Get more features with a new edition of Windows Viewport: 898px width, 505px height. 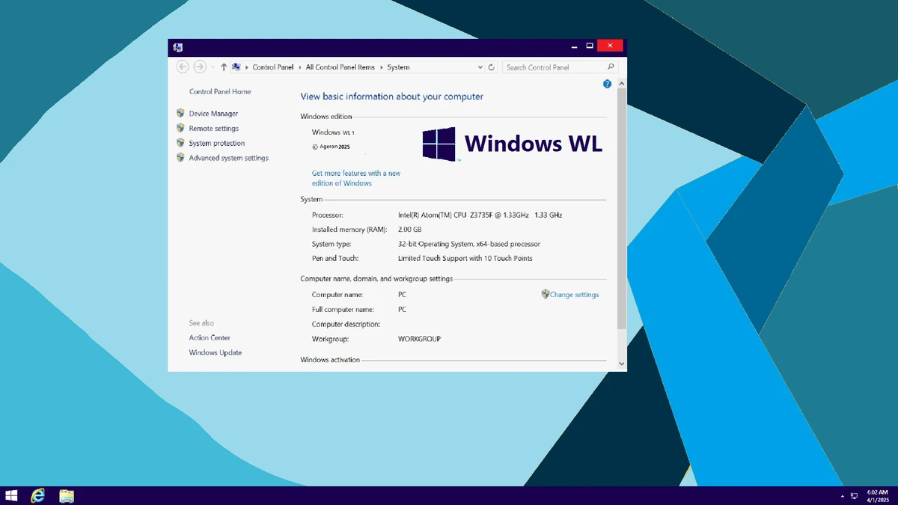coord(356,177)
